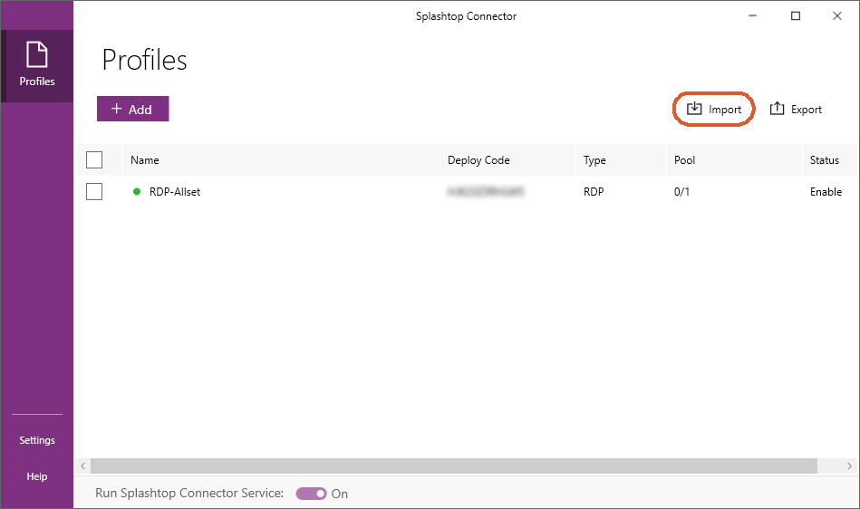Minimize the Splashtop Connector window
The image size is (860, 509).
coord(752,16)
